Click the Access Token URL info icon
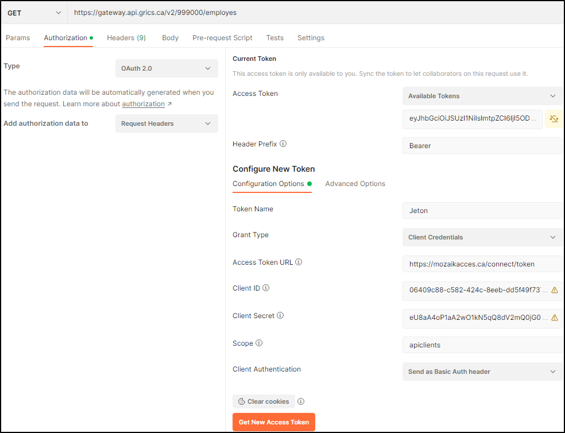The image size is (565, 433). 298,262
